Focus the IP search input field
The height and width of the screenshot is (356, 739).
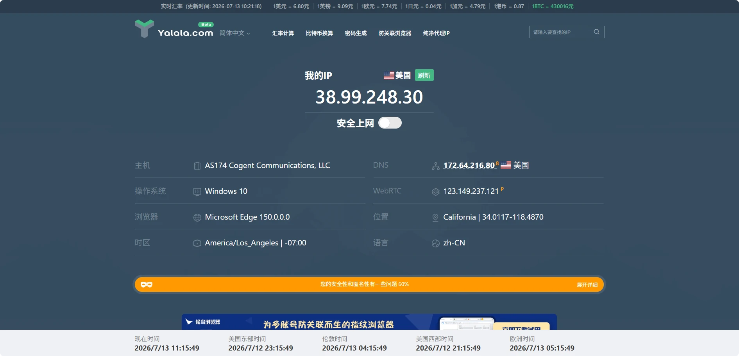(x=561, y=32)
